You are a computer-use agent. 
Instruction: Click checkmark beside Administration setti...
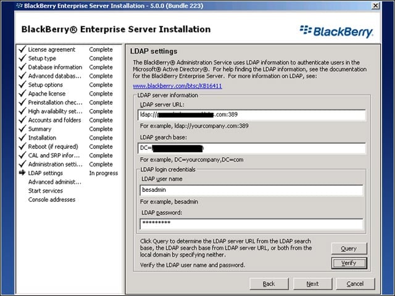pyautogui.click(x=22, y=163)
